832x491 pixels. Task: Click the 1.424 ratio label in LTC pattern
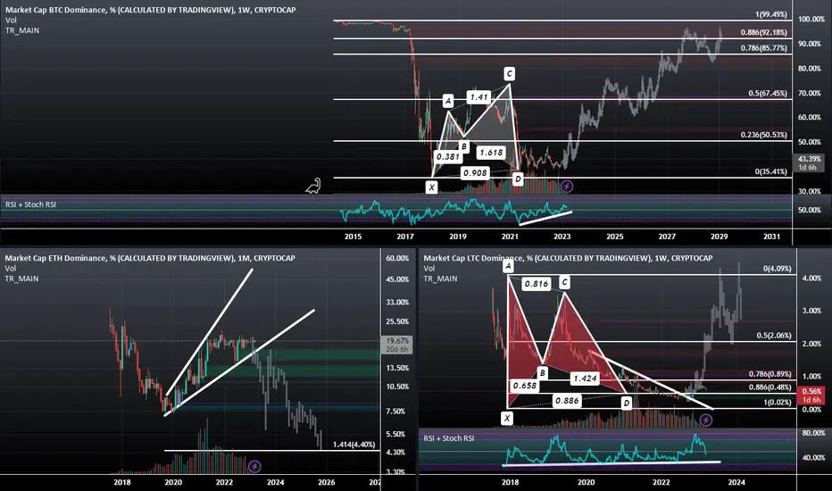[x=585, y=379]
